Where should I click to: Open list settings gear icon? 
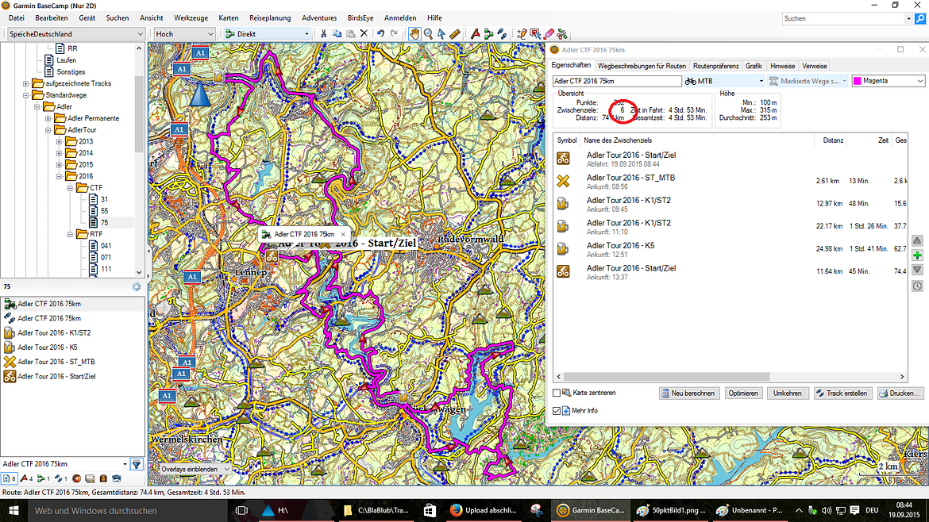coord(137,286)
